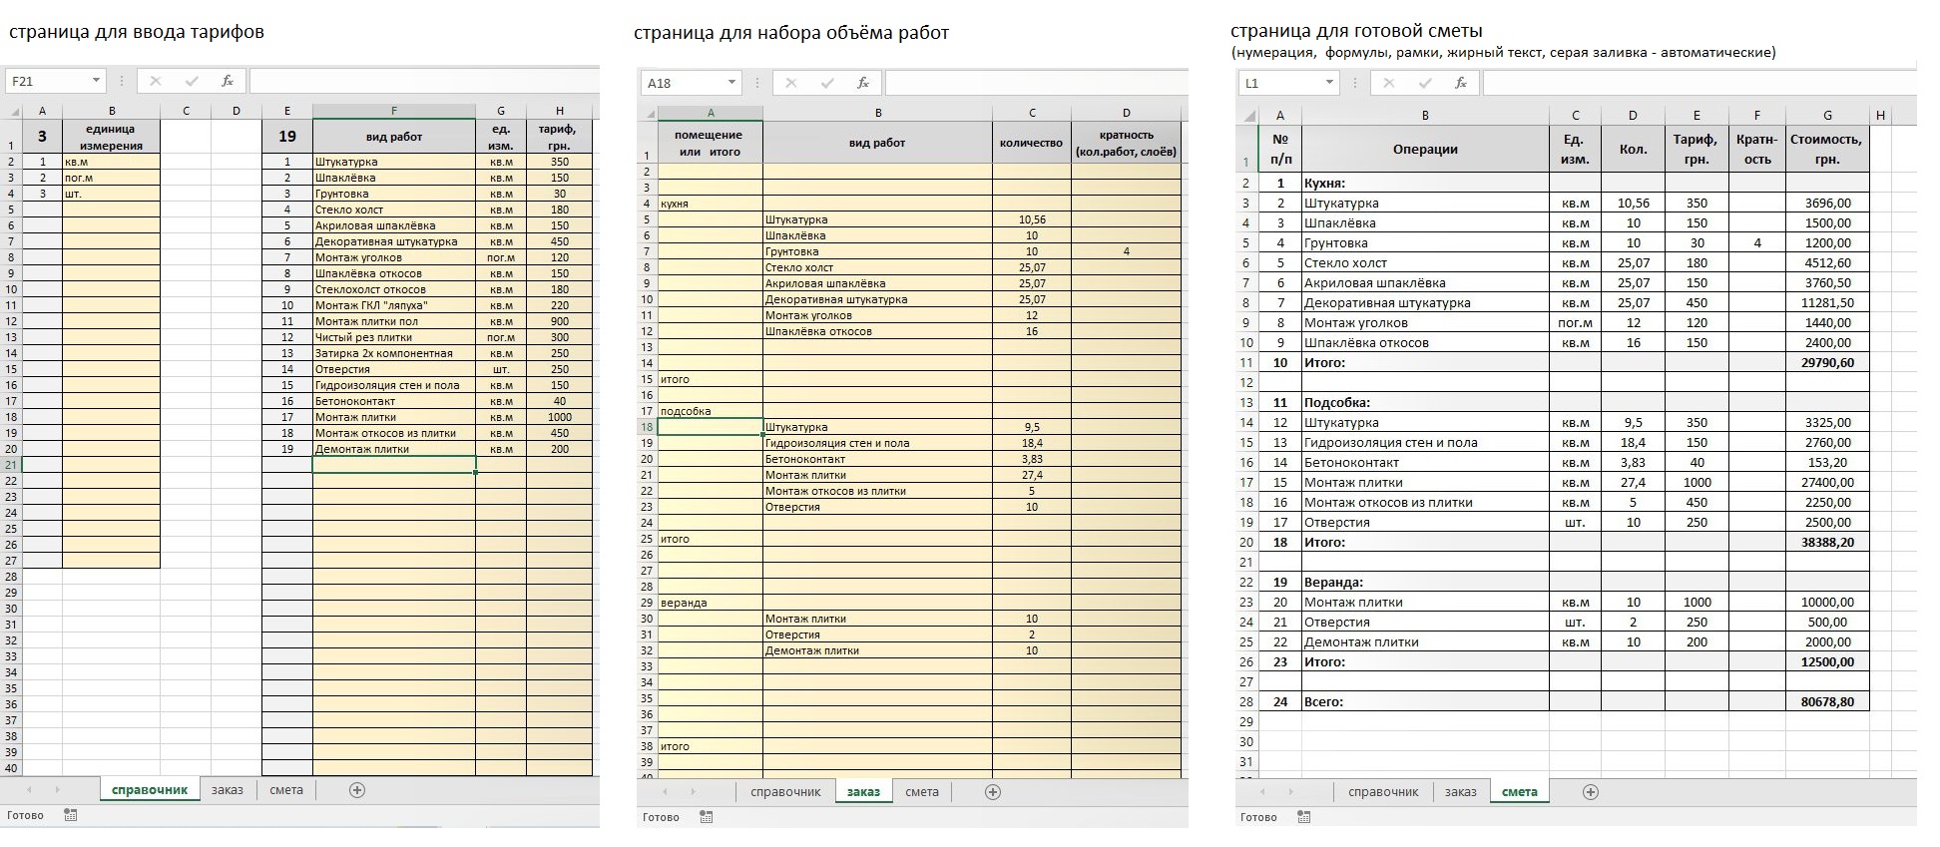Add new sheet in middle window
Screen dimensions: 1940x847
(x=993, y=792)
